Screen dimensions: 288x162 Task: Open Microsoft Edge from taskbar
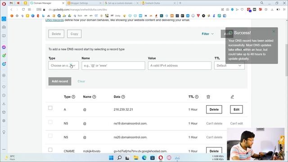point(144,157)
